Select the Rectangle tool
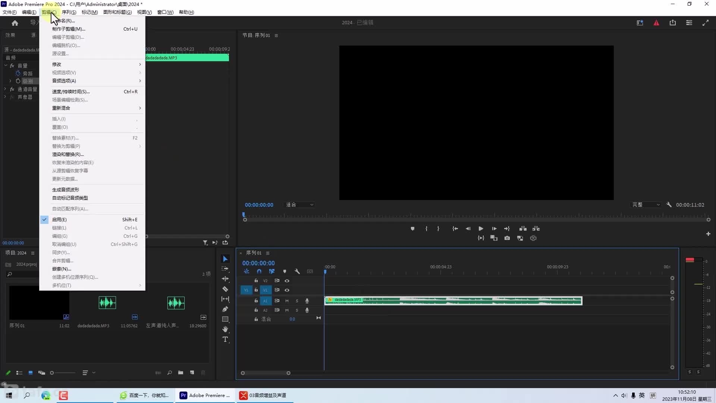The width and height of the screenshot is (716, 403). point(225,319)
